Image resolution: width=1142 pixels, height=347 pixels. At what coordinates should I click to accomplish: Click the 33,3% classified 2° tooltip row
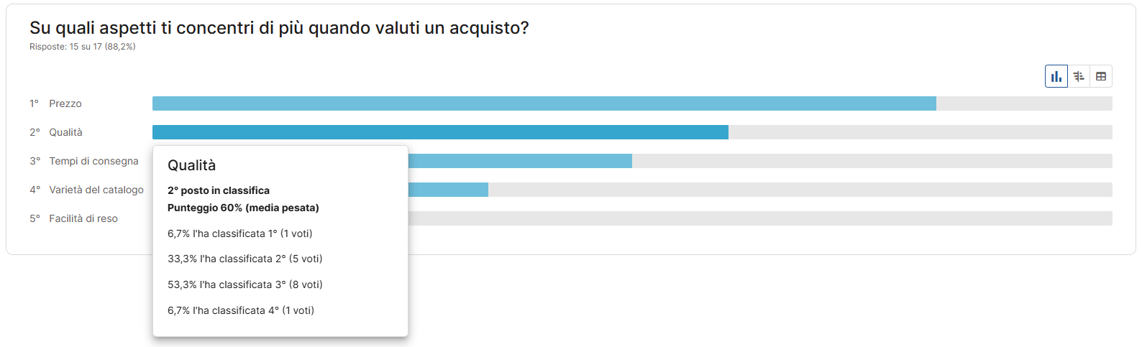click(245, 259)
